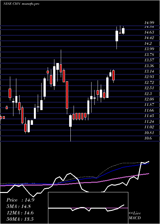Click the <<Live MACD label
The height and width of the screenshot is (224, 160).
[135, 216]
